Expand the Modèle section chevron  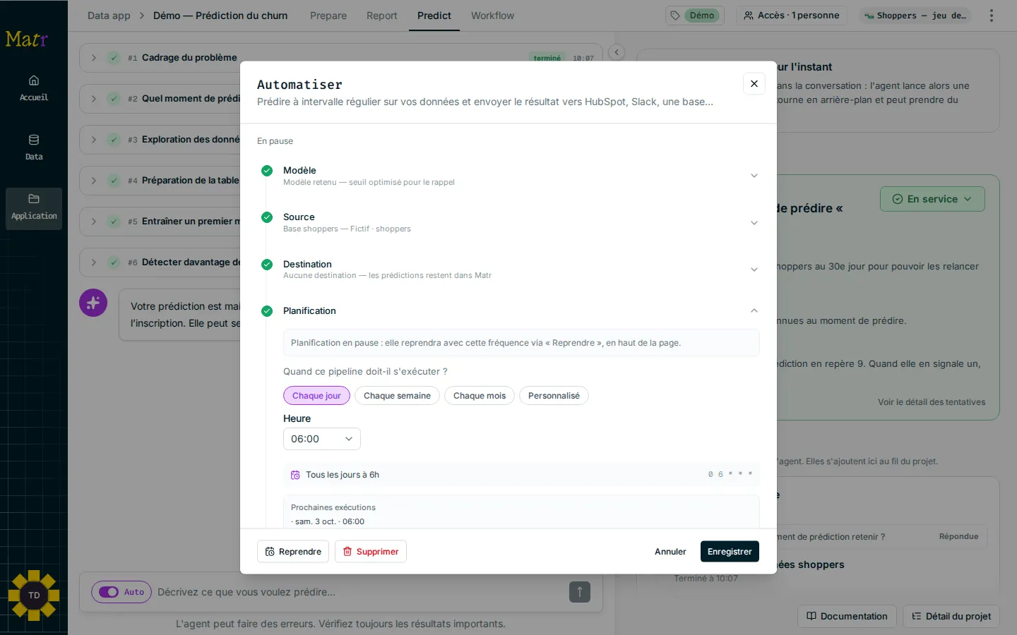point(754,176)
